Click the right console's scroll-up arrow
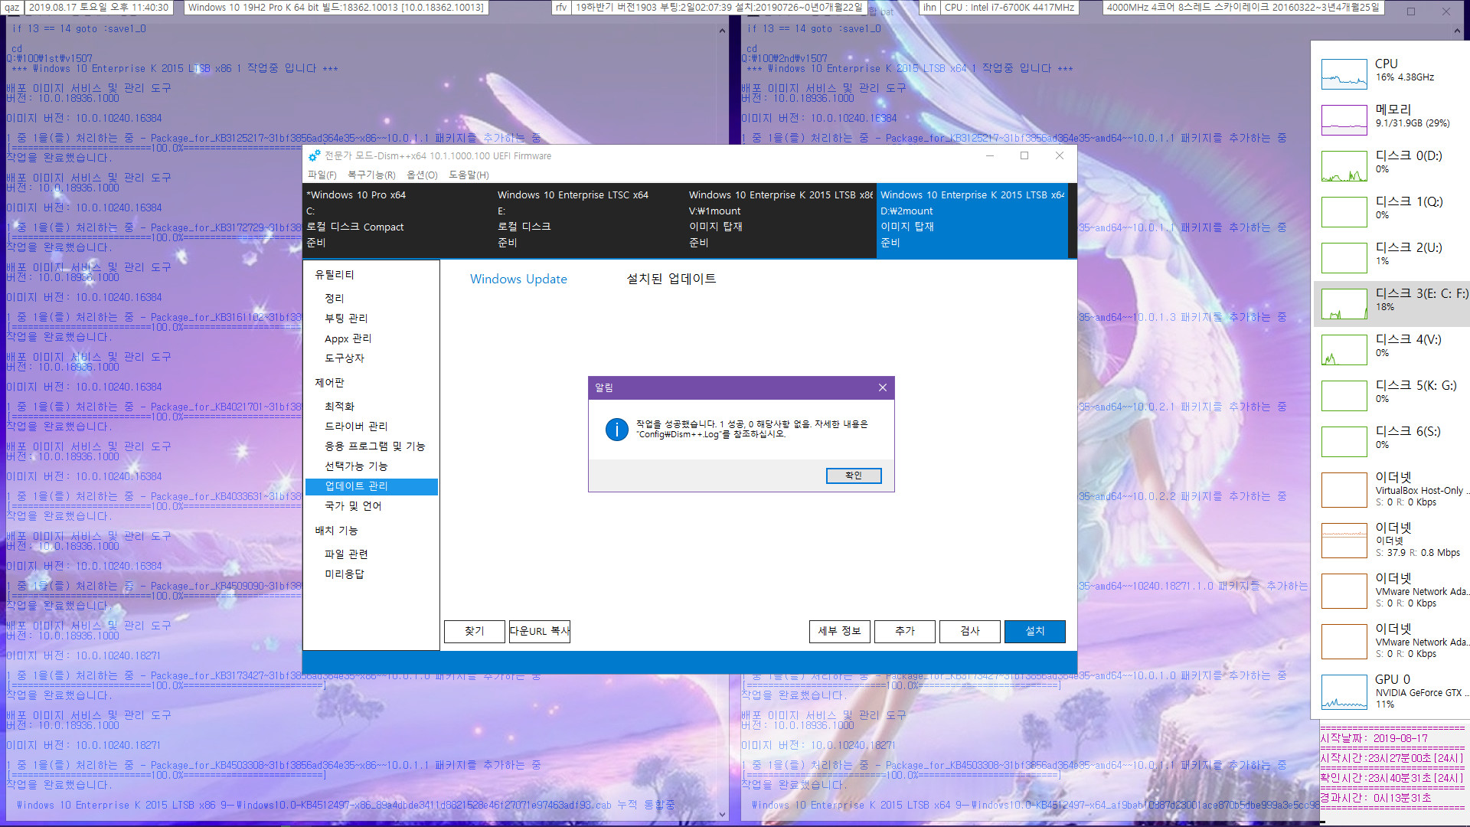The height and width of the screenshot is (827, 1470). (1457, 31)
